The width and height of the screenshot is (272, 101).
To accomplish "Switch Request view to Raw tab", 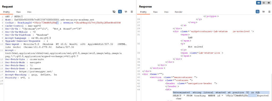I will pyautogui.click(x=19, y=12).
